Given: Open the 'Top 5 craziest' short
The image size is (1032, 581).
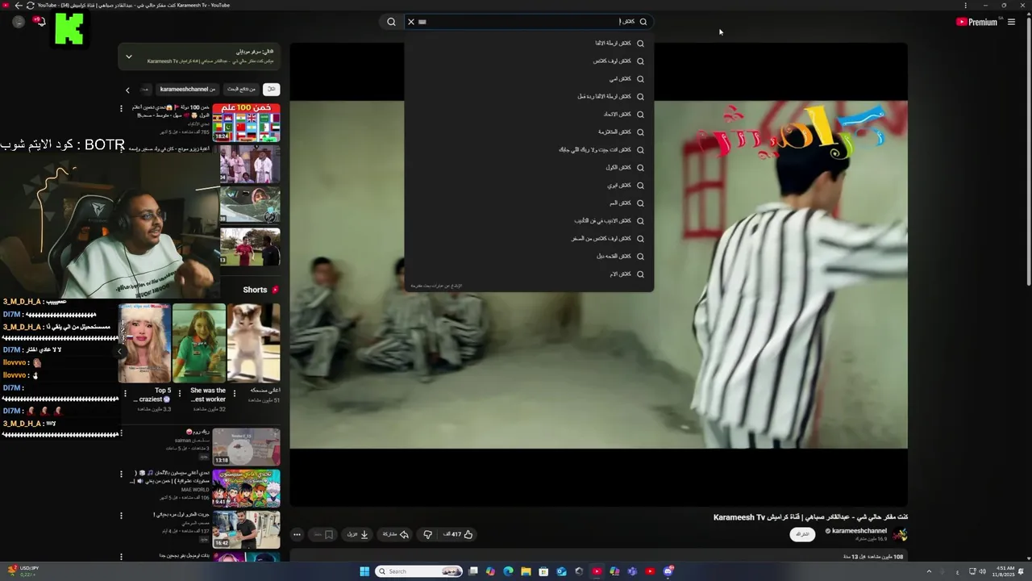Looking at the screenshot, I should pyautogui.click(x=144, y=343).
